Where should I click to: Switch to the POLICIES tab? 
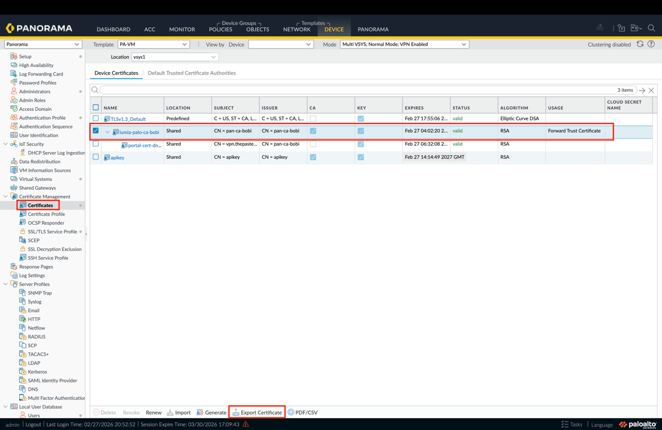[x=220, y=29]
